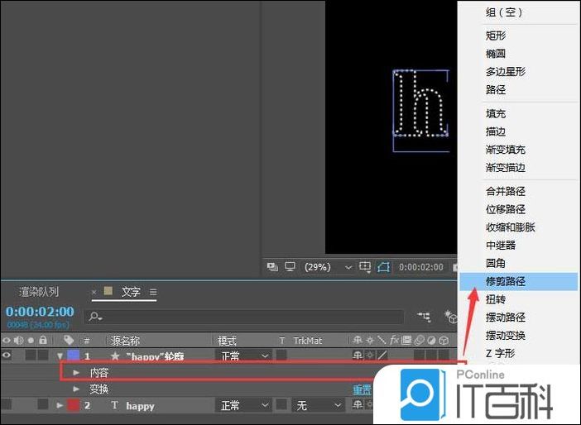Expand the 变换 property group
This screenshot has width=581, height=425.
tap(77, 389)
